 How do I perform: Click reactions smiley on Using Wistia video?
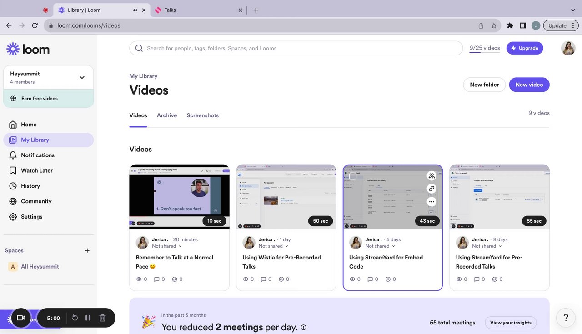[x=281, y=279]
